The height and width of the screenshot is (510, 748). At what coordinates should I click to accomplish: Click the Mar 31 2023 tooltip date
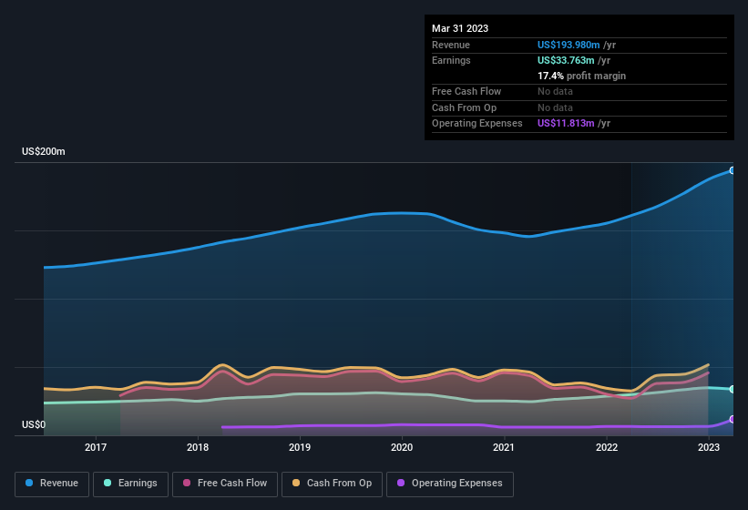(x=460, y=28)
